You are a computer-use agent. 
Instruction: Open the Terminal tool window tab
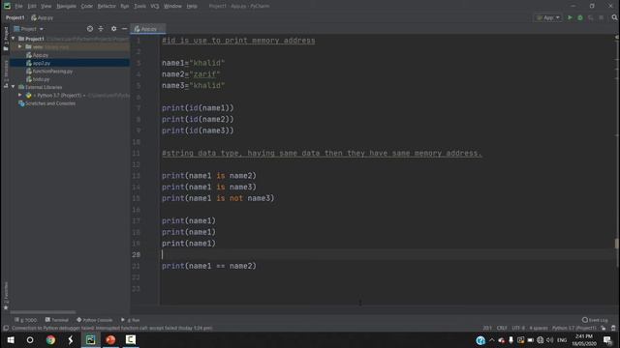point(57,320)
